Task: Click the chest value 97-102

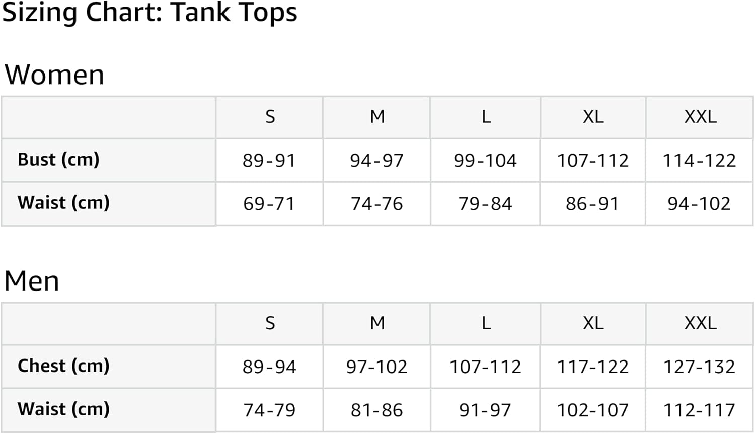Action: tap(376, 367)
